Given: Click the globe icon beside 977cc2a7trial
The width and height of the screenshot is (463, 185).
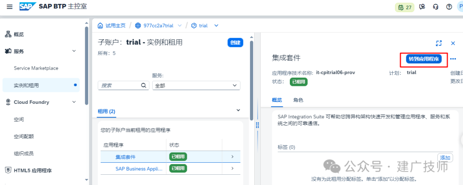Looking at the screenshot, I should [x=138, y=26].
